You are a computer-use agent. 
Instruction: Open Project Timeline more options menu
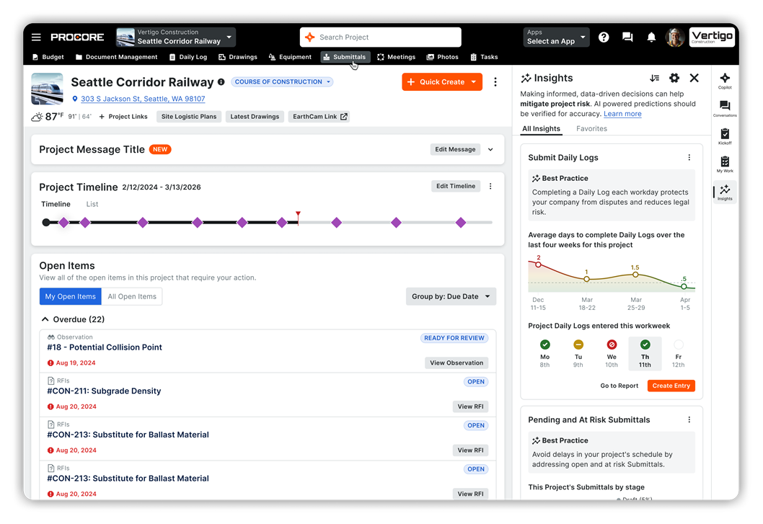[x=490, y=187]
